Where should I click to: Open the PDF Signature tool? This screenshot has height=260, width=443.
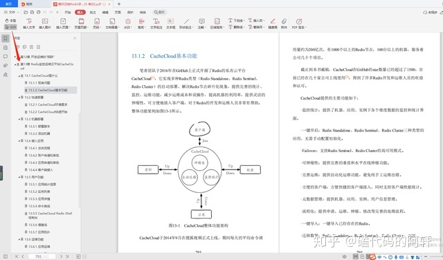(x=299, y=24)
